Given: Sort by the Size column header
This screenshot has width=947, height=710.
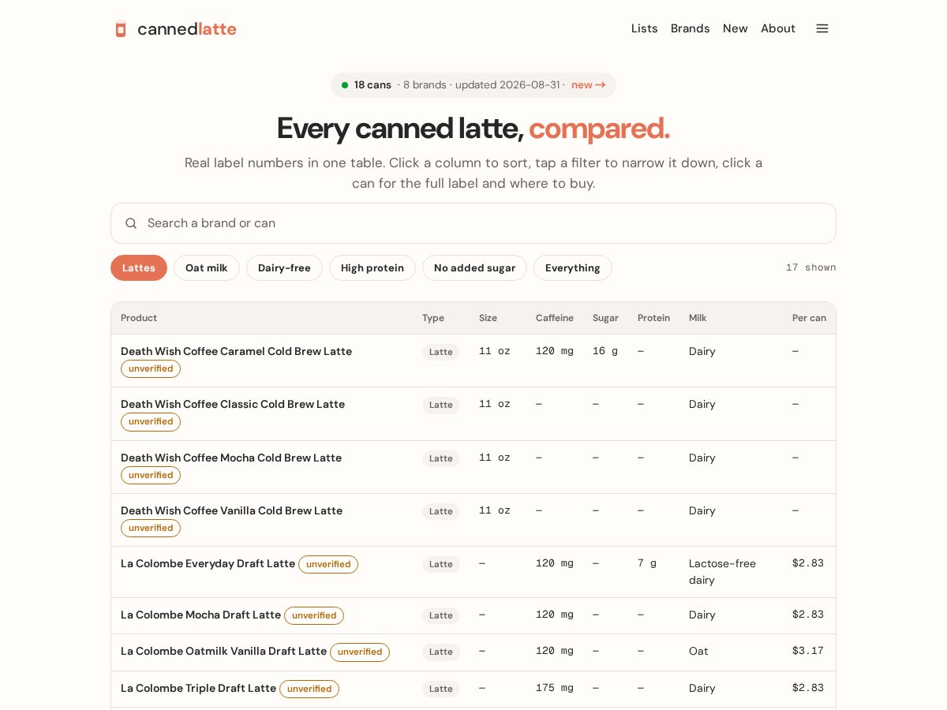Looking at the screenshot, I should pos(488,318).
